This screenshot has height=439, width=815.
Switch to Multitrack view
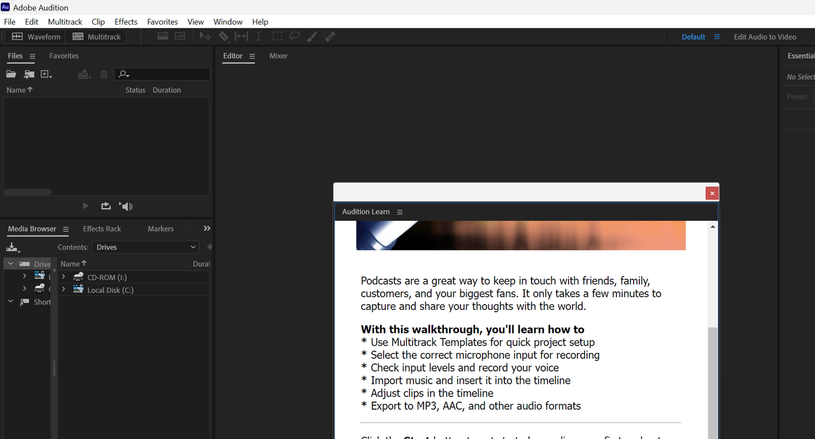click(x=97, y=37)
